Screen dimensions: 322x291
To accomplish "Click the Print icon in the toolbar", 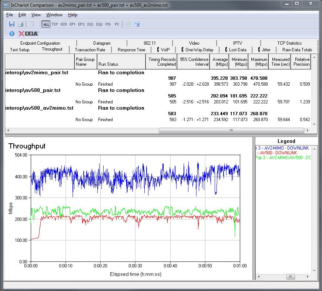I will point(21,24).
